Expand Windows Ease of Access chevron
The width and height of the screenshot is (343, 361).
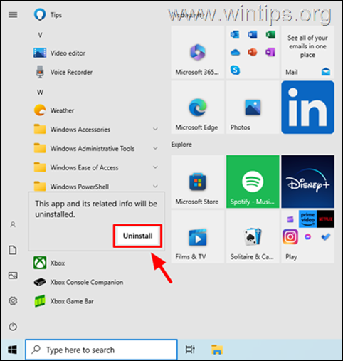tap(155, 167)
